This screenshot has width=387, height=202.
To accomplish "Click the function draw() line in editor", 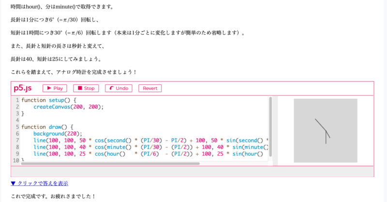I will click(47, 126).
